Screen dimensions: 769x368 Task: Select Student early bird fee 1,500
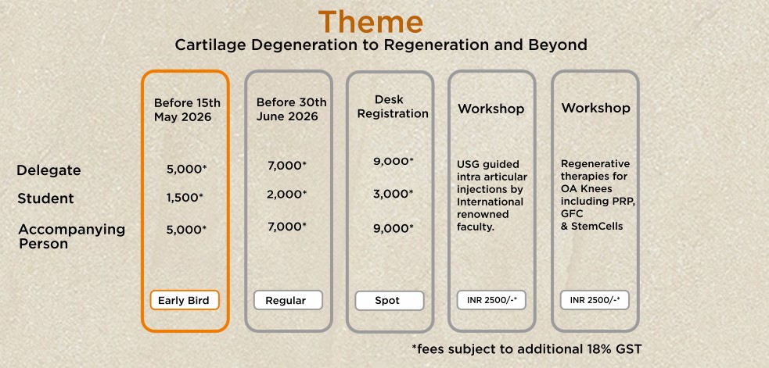tap(185, 198)
